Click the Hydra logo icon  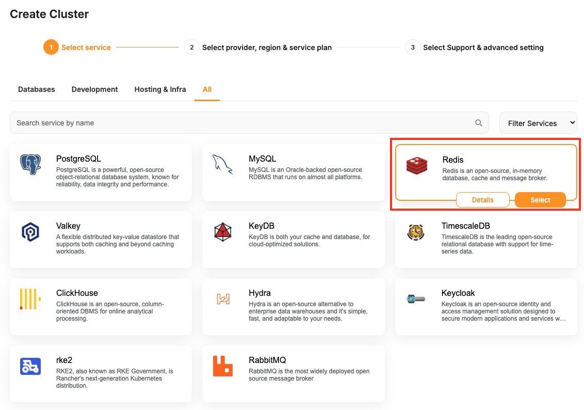click(223, 299)
